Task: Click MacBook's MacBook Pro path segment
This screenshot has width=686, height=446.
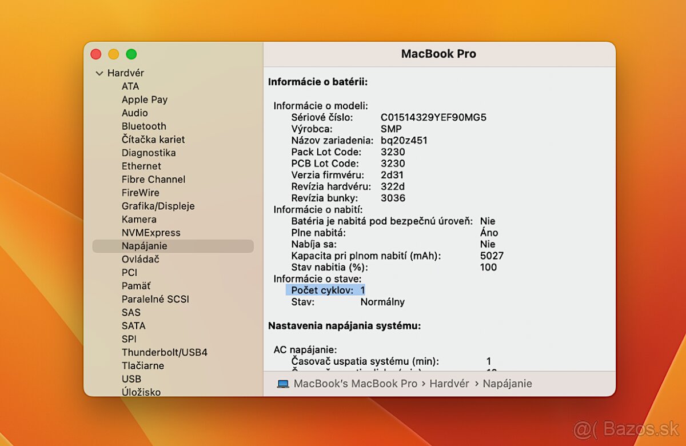Action: [x=356, y=384]
